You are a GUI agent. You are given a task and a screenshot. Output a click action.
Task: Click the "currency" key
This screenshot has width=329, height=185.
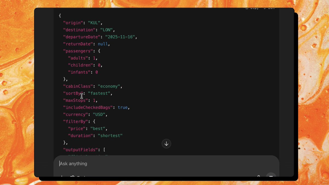[x=76, y=114]
